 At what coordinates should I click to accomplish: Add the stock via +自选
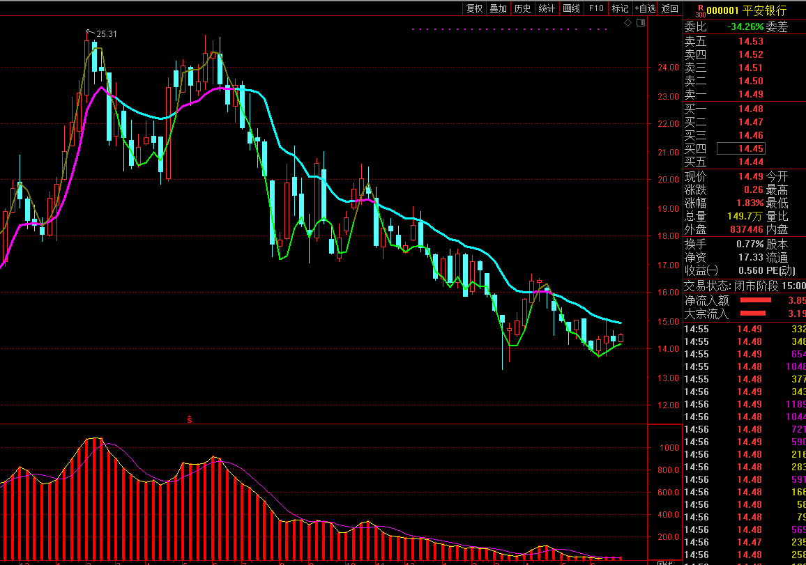click(645, 8)
